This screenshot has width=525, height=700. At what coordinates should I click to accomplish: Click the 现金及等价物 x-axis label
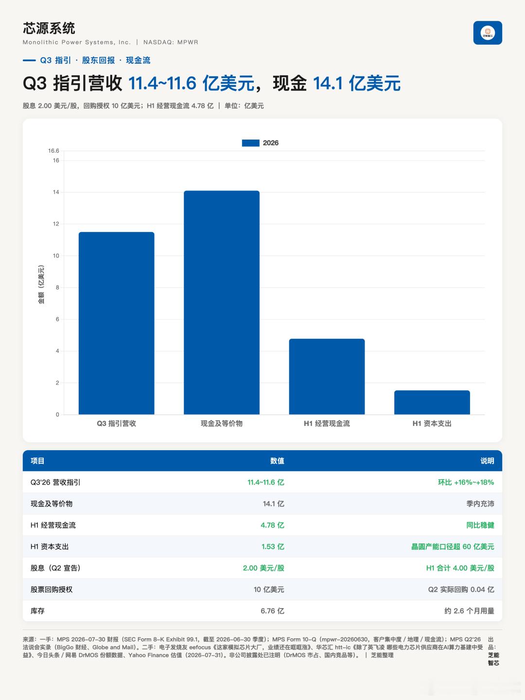(222, 423)
